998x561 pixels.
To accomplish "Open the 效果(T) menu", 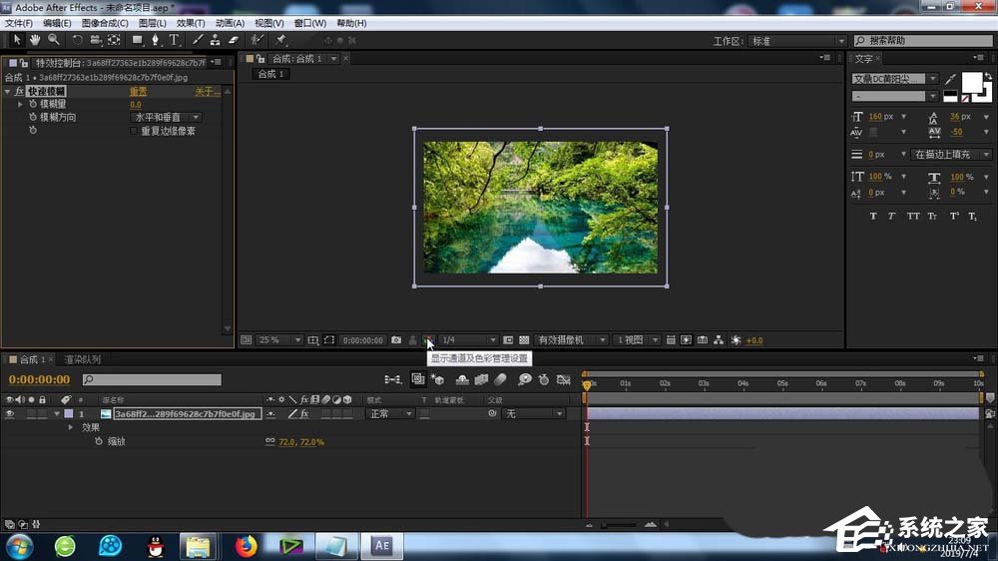I will point(190,23).
